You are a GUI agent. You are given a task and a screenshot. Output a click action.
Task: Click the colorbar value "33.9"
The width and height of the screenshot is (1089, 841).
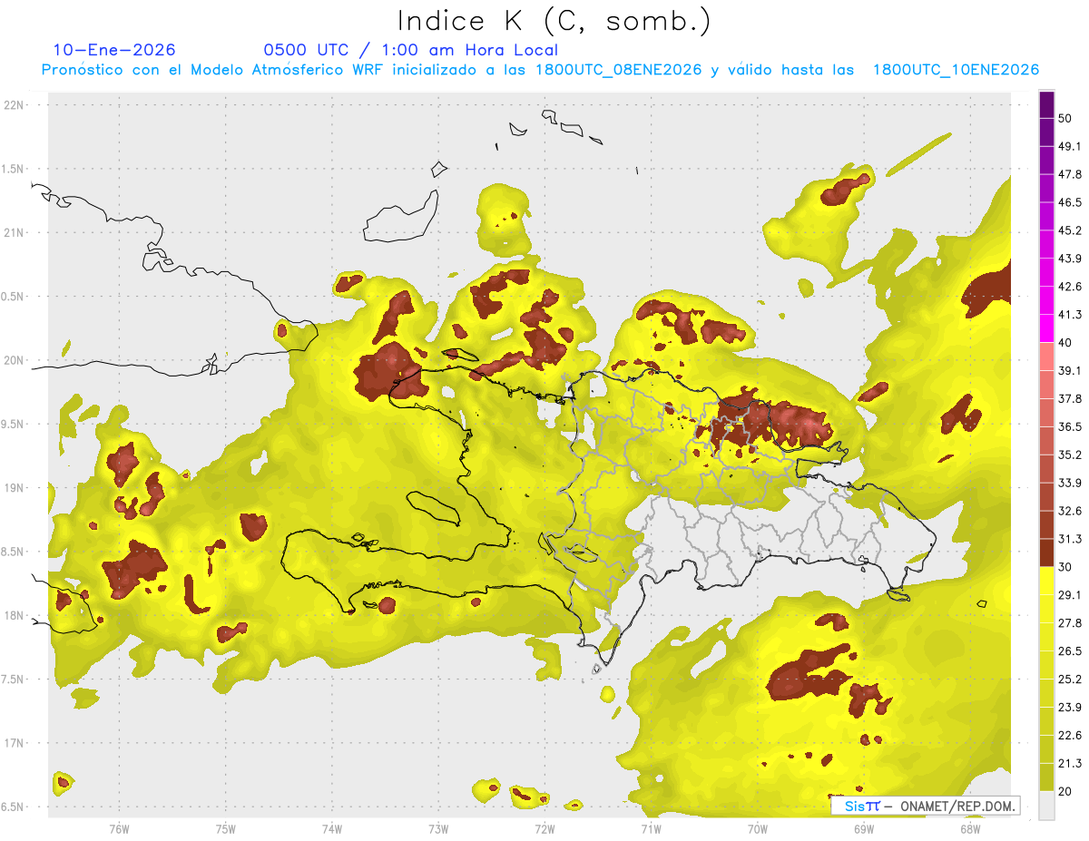click(1069, 483)
